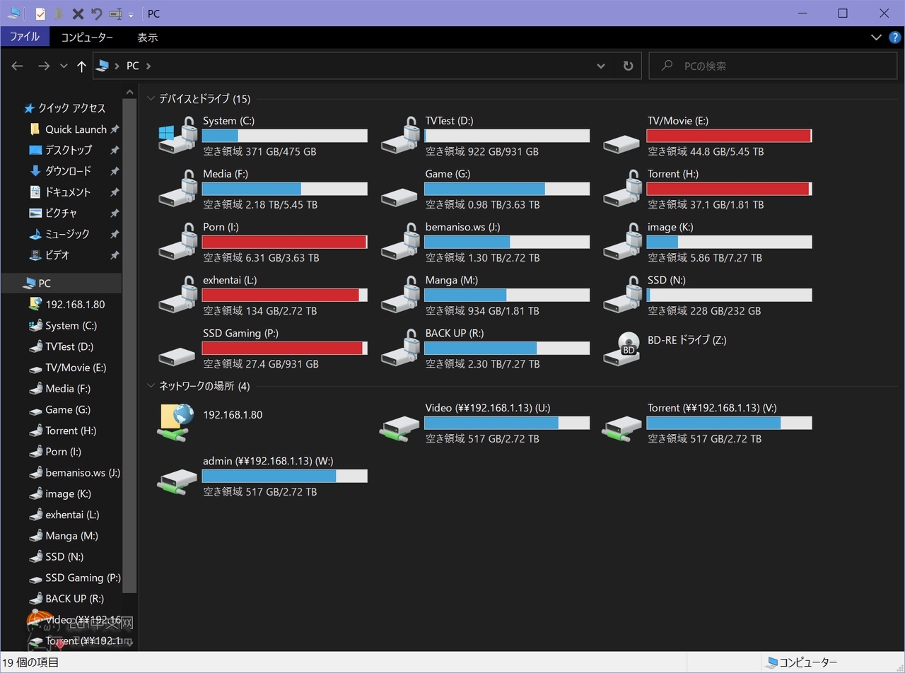Expand the ribbon with the chevron
905x673 pixels.
(x=876, y=37)
